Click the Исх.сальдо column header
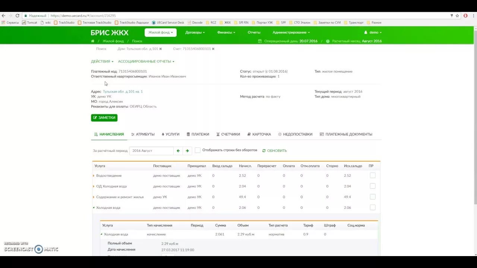Image resolution: width=477 pixels, height=268 pixels. (353, 166)
